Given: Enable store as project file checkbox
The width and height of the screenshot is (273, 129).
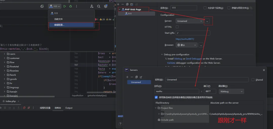Looking at the screenshot, I should tap(229, 8).
